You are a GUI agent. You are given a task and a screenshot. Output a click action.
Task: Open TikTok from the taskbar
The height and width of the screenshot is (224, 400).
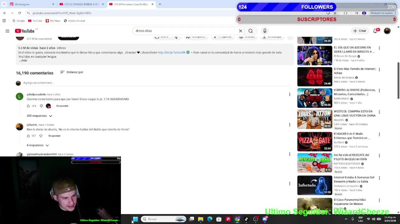pyautogui.click(x=246, y=219)
